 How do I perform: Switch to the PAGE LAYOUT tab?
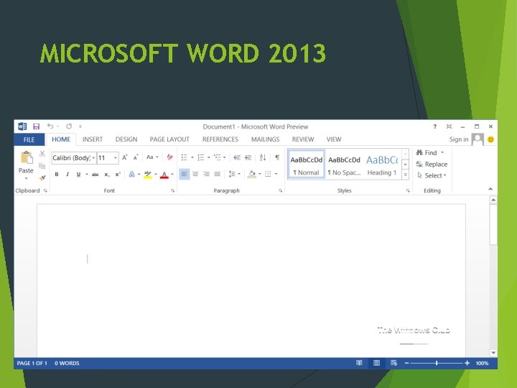(x=169, y=139)
